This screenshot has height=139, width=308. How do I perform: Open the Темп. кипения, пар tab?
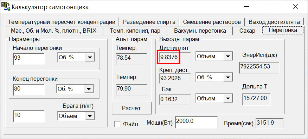pyautogui.click(x=135, y=31)
